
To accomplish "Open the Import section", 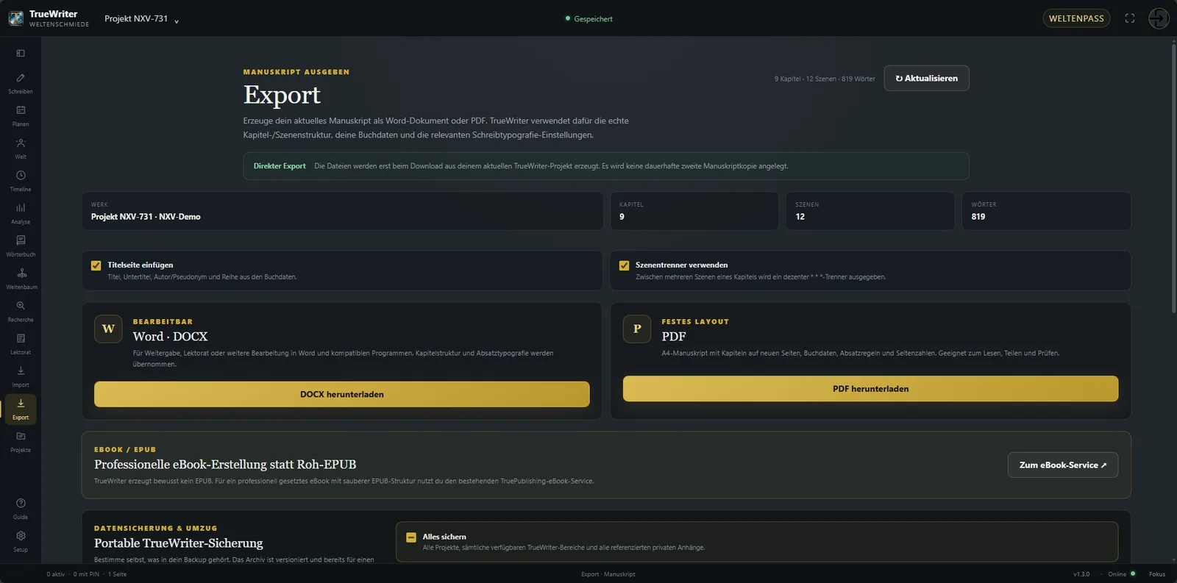I will coord(21,376).
